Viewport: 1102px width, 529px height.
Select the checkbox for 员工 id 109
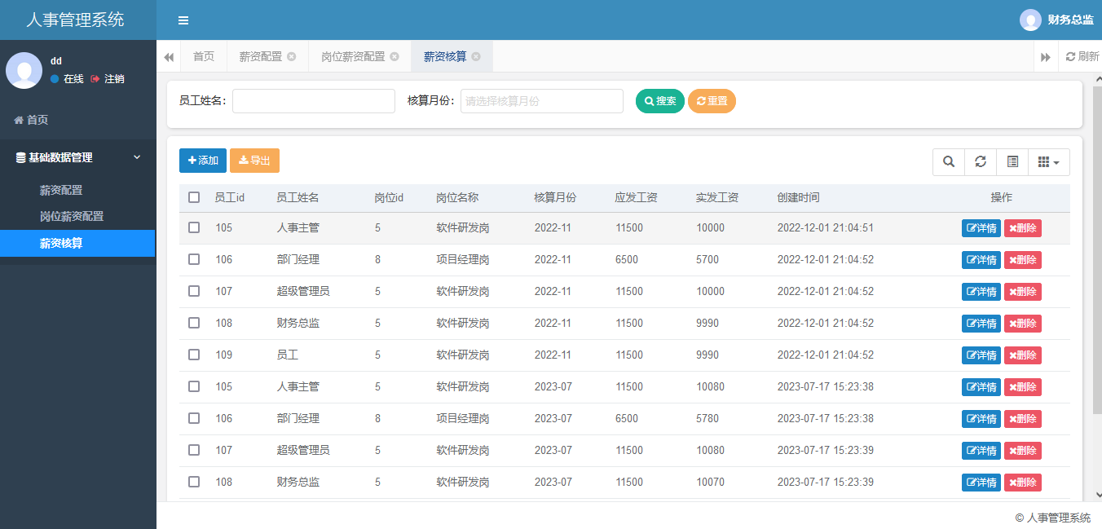(194, 355)
